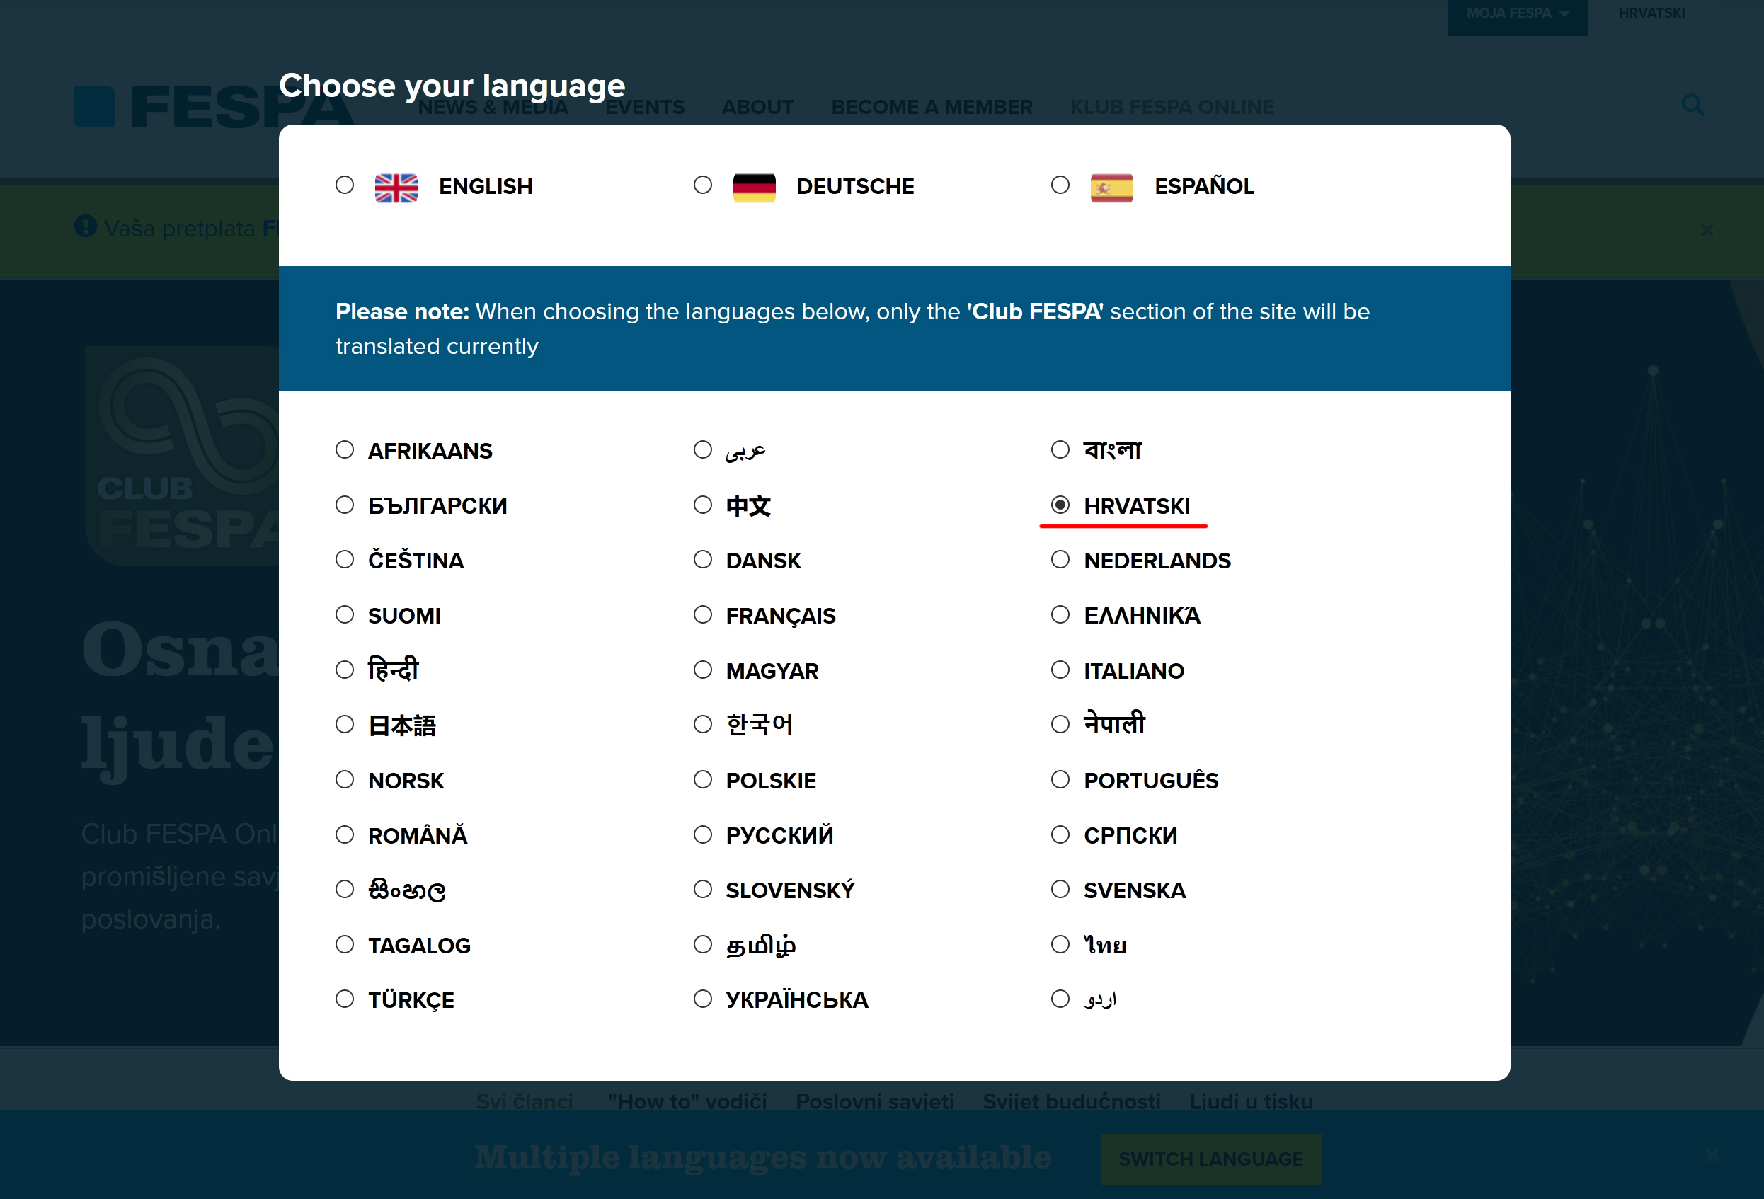Click the info icon beside Vaša pretplata
1764x1199 pixels.
pos(86,226)
